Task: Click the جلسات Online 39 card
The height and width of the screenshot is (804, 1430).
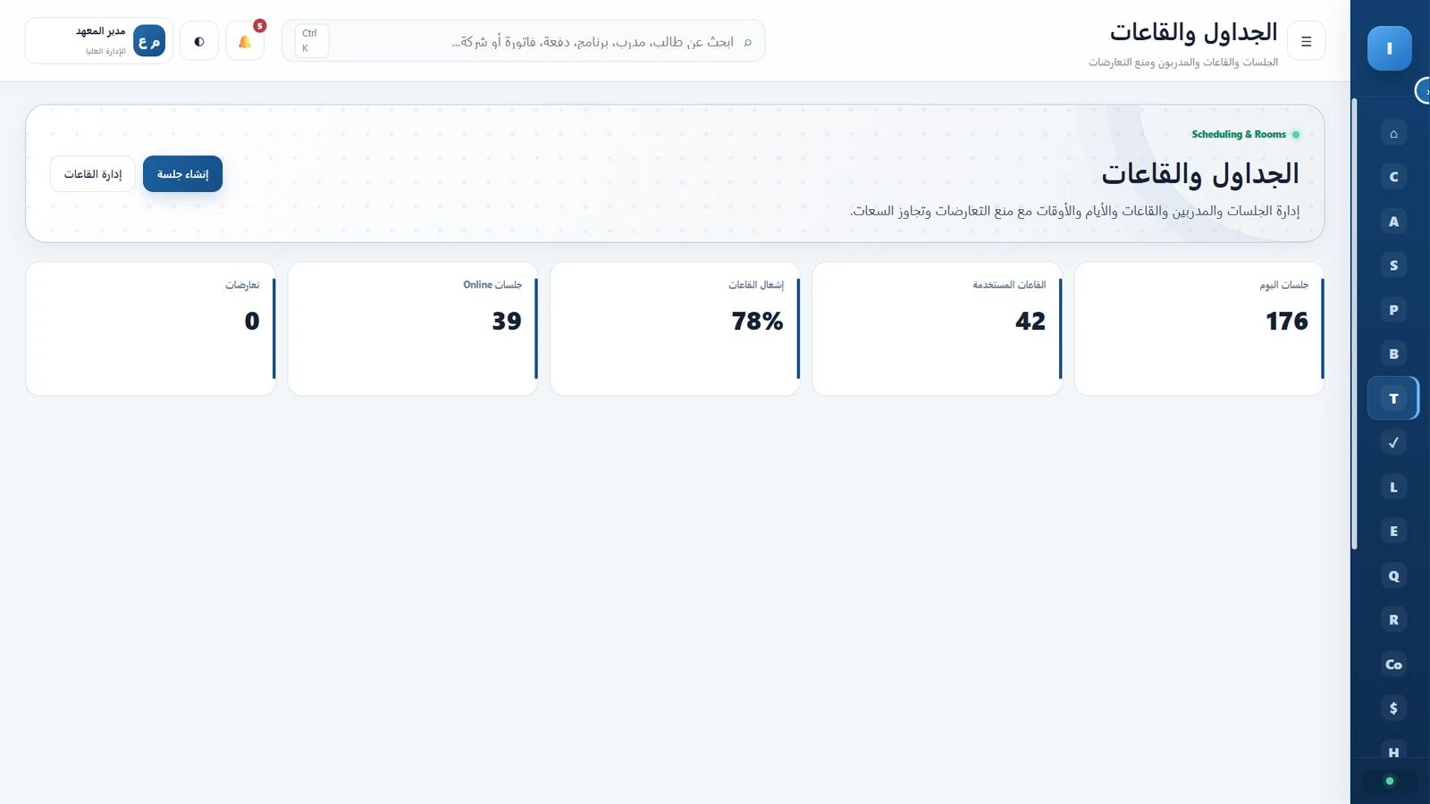Action: (x=413, y=329)
